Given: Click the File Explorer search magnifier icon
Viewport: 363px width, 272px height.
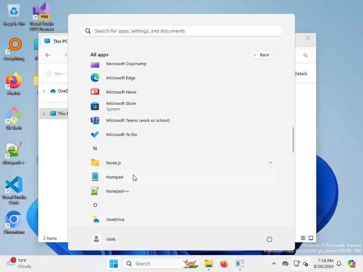Looking at the screenshot, I should (305, 55).
